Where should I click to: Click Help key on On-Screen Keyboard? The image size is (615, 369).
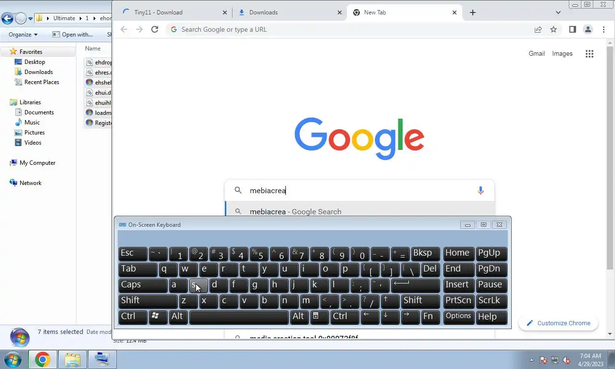(x=492, y=317)
